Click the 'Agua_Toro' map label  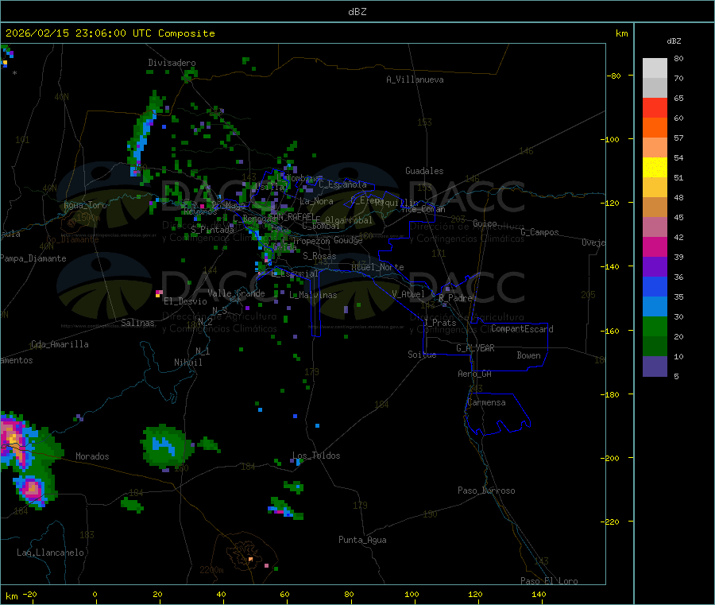tap(85, 205)
